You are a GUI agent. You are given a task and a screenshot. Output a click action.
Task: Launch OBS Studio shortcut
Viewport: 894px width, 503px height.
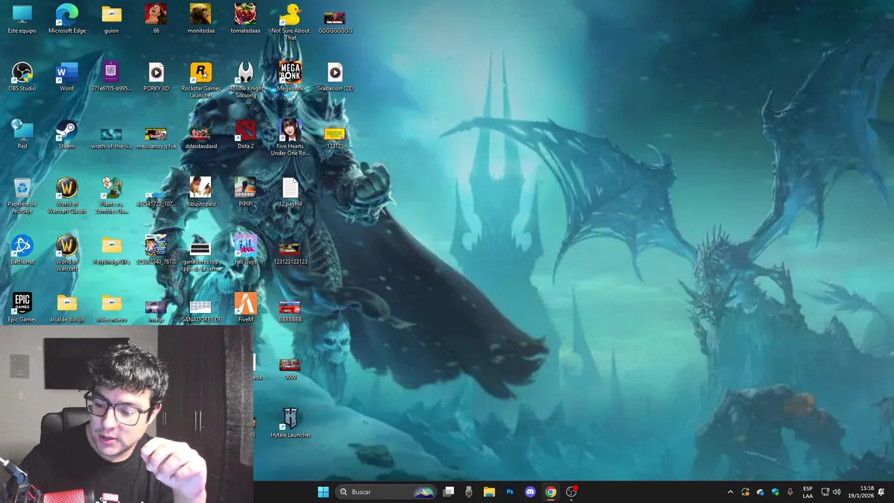point(22,77)
